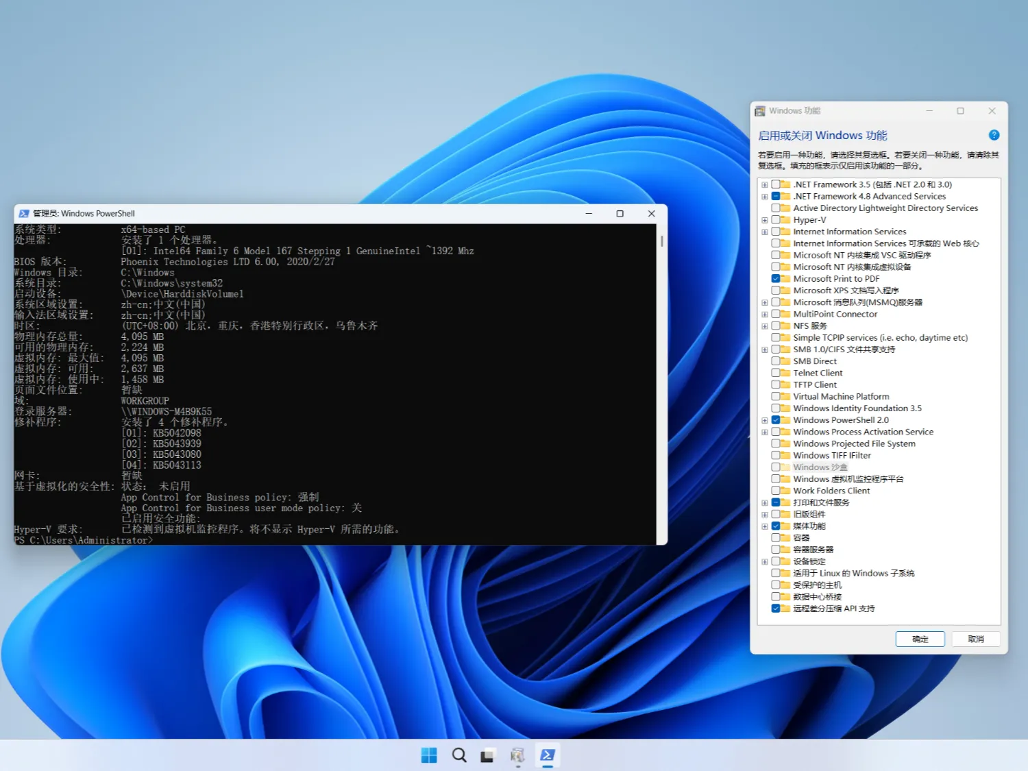The height and width of the screenshot is (771, 1028).
Task: Select the PowerShell icon on the taskbar
Action: (x=547, y=755)
